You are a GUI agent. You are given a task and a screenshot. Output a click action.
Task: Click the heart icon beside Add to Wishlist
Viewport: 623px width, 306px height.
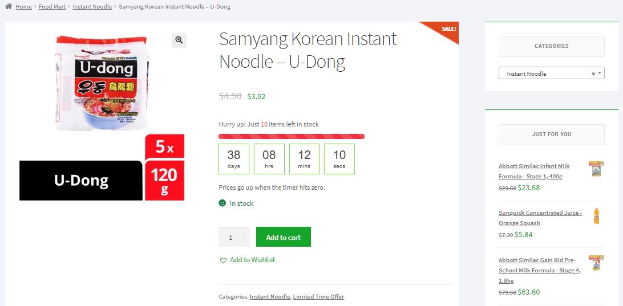223,260
